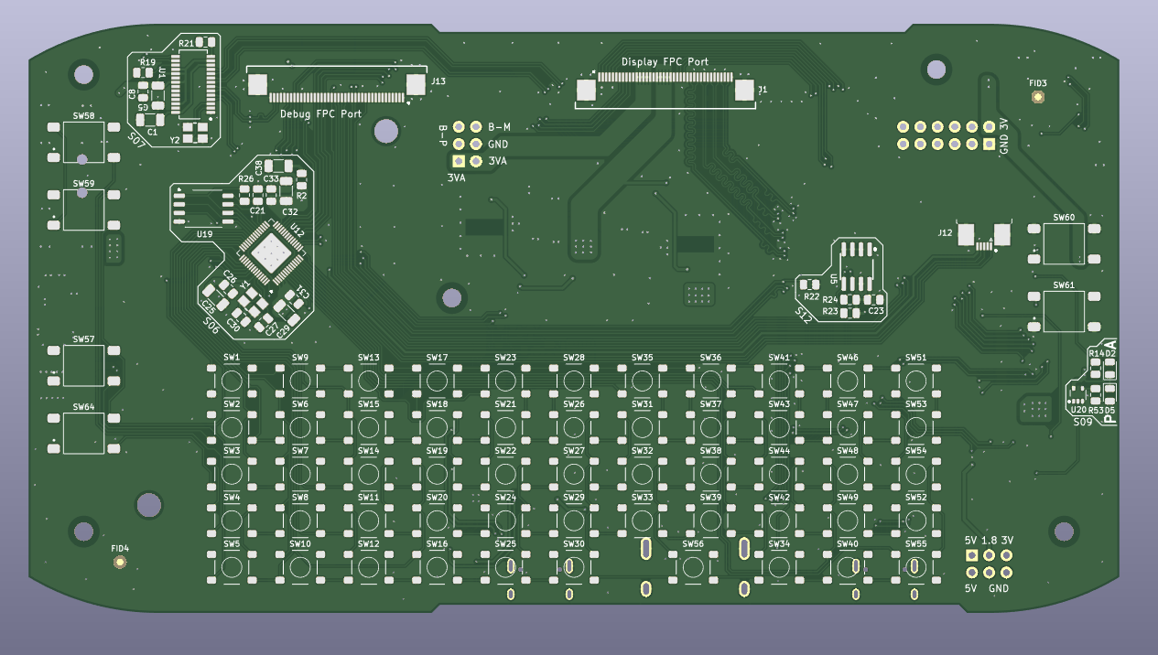Select the SW61 switch footprint
The width and height of the screenshot is (1158, 655).
[x=1064, y=311]
